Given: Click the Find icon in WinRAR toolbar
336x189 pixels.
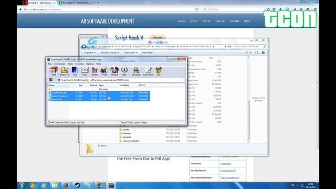Looking at the screenshot, I should pyautogui.click(x=104, y=71).
